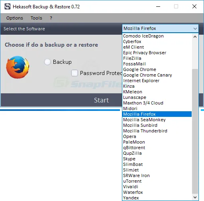Click the dropdown list scrollbar thumb
Image resolution: width=204 pixels, height=201 pixels.
click(x=195, y=131)
